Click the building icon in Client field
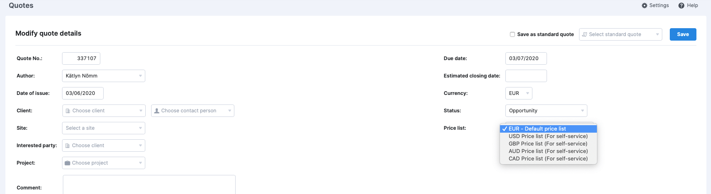Viewport: 711px width, 194px height. (68, 111)
